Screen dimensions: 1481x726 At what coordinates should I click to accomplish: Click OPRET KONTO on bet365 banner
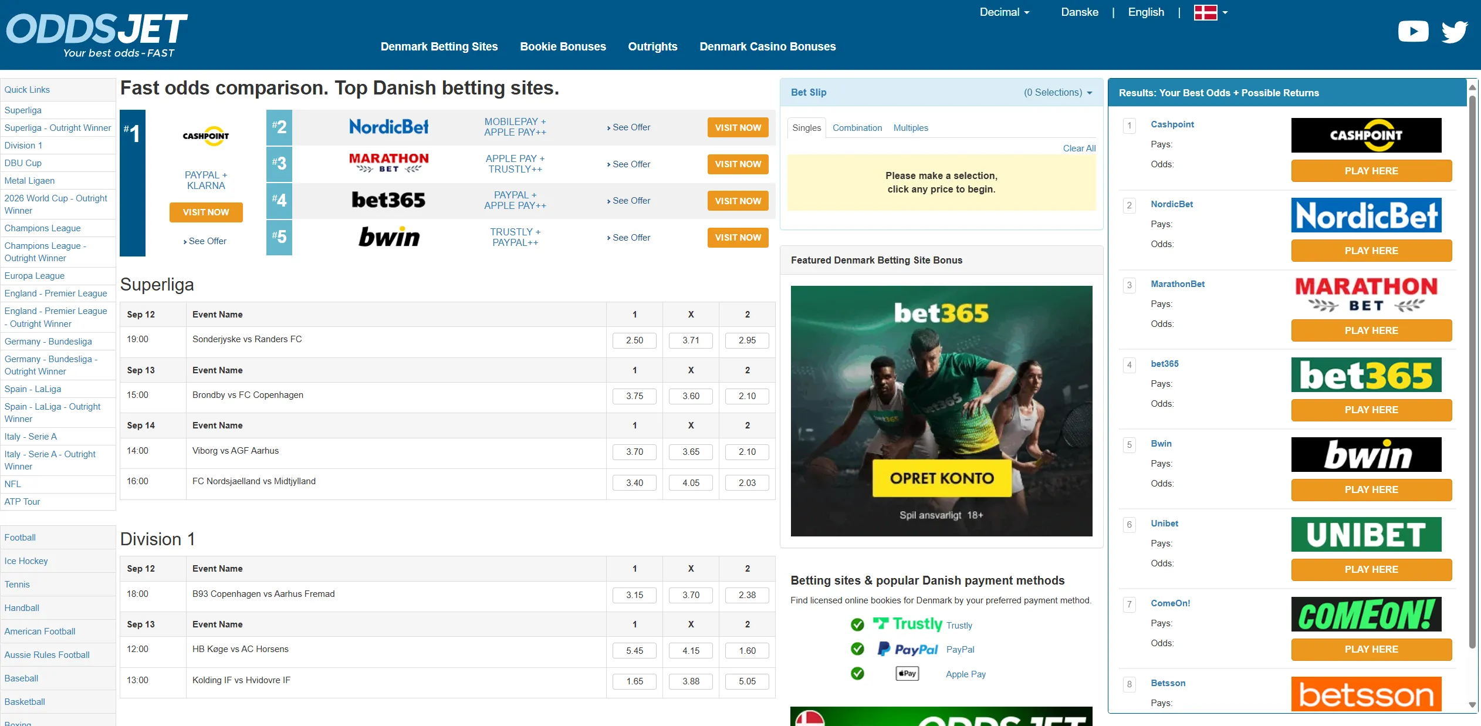(942, 478)
